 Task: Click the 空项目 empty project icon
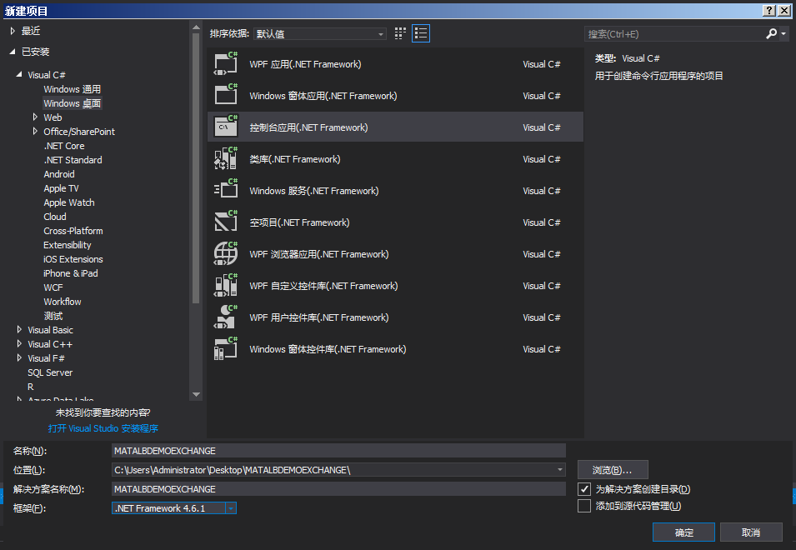click(x=226, y=222)
